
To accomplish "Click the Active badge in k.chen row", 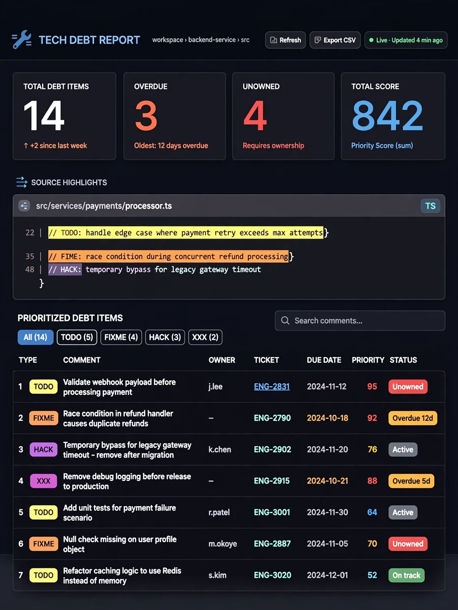I will tap(403, 449).
